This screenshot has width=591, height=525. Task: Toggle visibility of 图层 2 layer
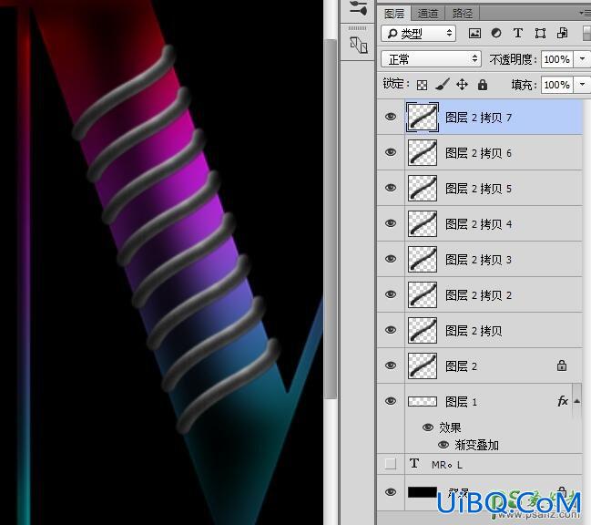coord(391,365)
